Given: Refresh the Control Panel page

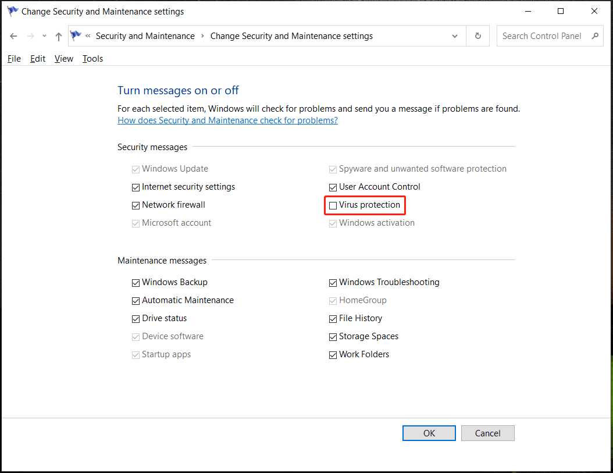Looking at the screenshot, I should [x=477, y=36].
